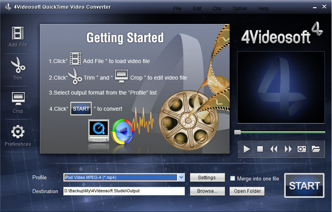332x212 pixels.
Task: Click the preview seek slider handle
Action: point(238,132)
